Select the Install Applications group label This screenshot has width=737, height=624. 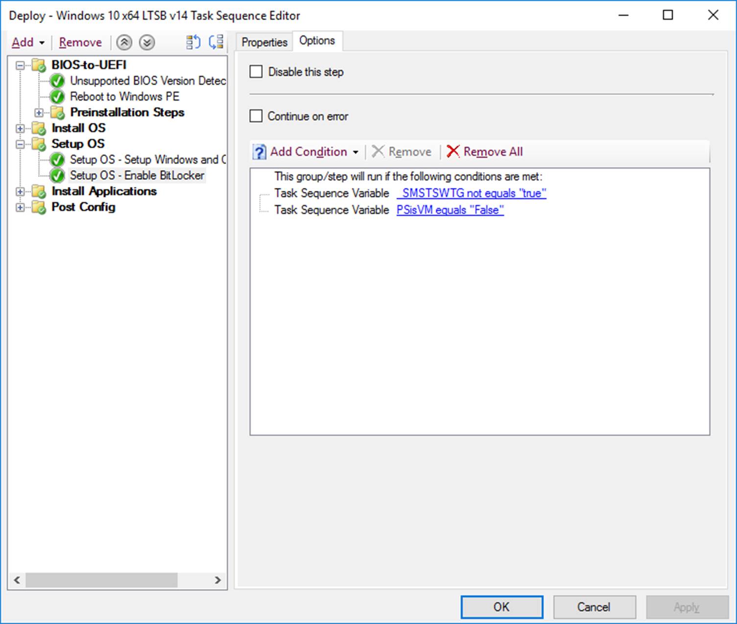coord(104,191)
